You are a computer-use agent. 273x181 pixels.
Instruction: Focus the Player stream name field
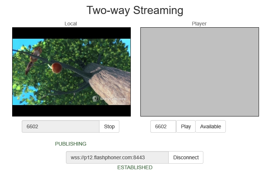(163, 126)
